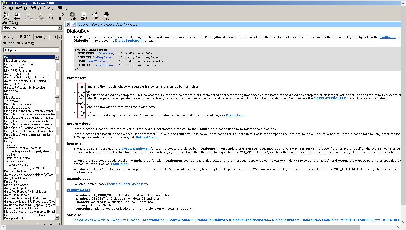
Task: Click the keyword input field containing DialogBox
Action: (x=31, y=50)
